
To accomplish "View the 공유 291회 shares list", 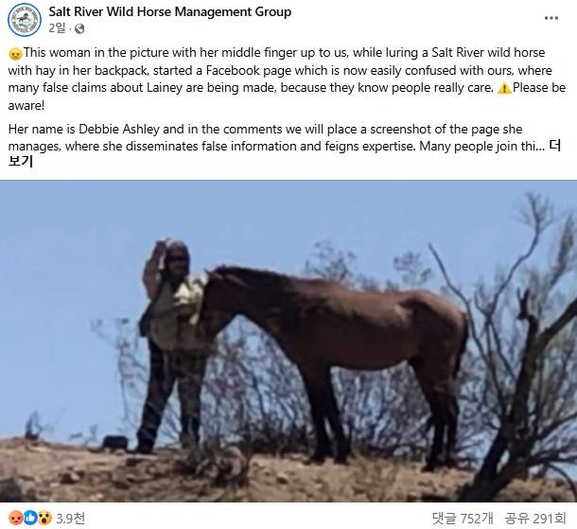I will tap(534, 519).
